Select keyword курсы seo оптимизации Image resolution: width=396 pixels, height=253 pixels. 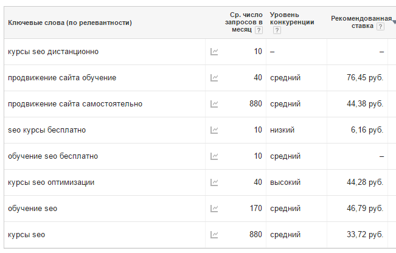(x=51, y=182)
